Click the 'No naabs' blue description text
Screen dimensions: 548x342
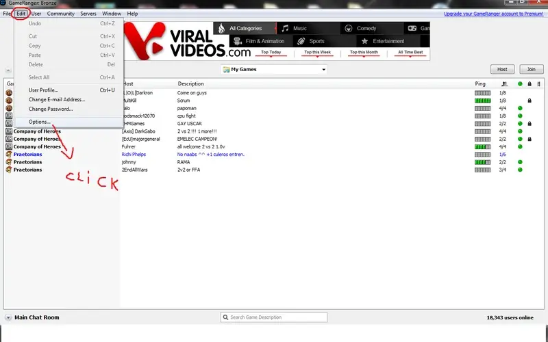(211, 155)
